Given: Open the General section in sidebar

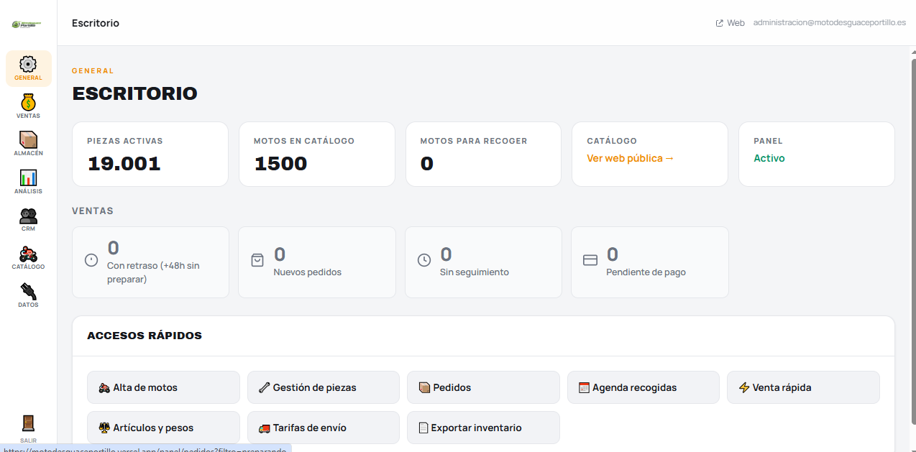Looking at the screenshot, I should pos(28,68).
